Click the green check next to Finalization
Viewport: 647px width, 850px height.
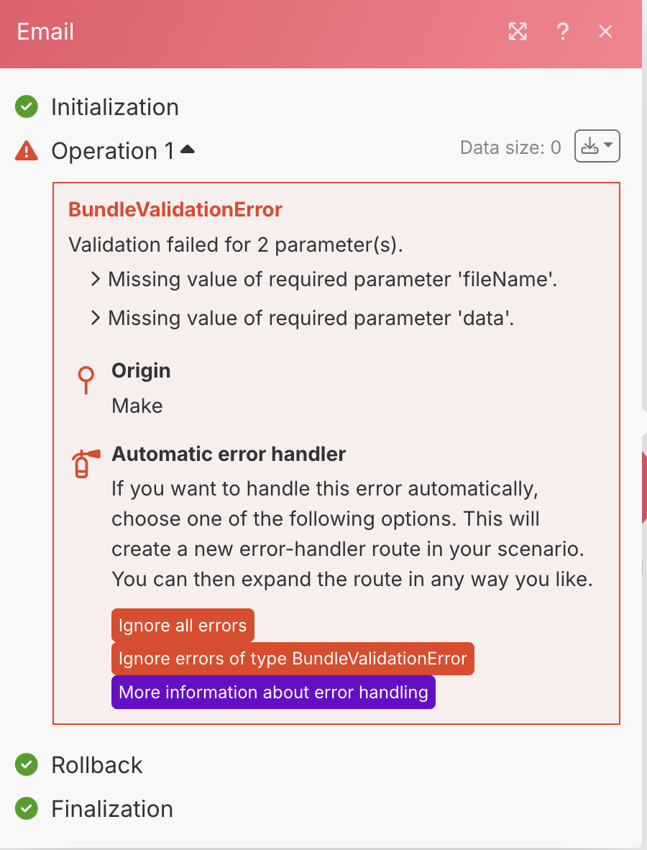point(27,808)
